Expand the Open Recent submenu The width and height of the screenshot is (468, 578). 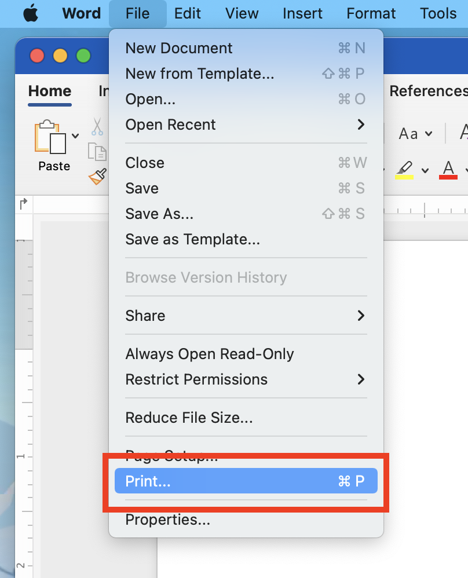click(246, 125)
